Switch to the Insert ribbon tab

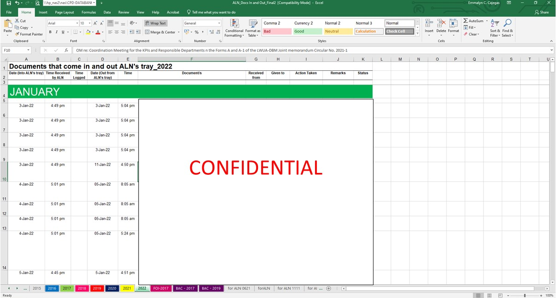[43, 12]
